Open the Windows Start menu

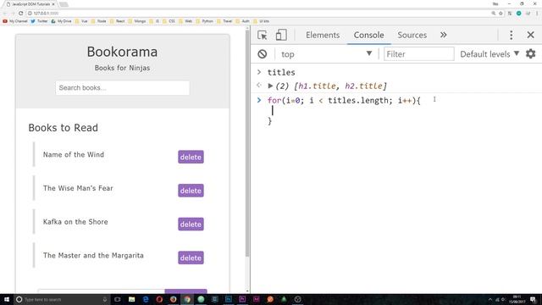pyautogui.click(x=7, y=299)
